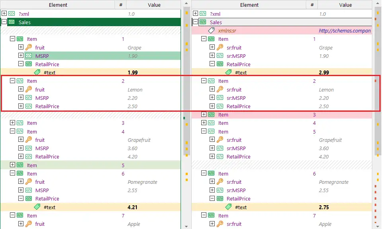Click the left pane # column header
The image size is (383, 229).
click(x=121, y=5)
